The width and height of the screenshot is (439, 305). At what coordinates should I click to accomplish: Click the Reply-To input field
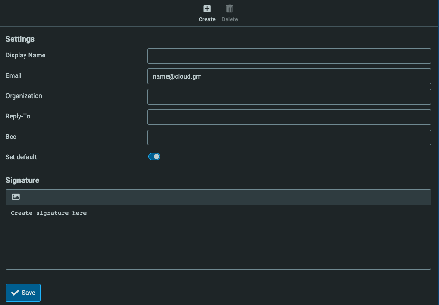[288, 117]
